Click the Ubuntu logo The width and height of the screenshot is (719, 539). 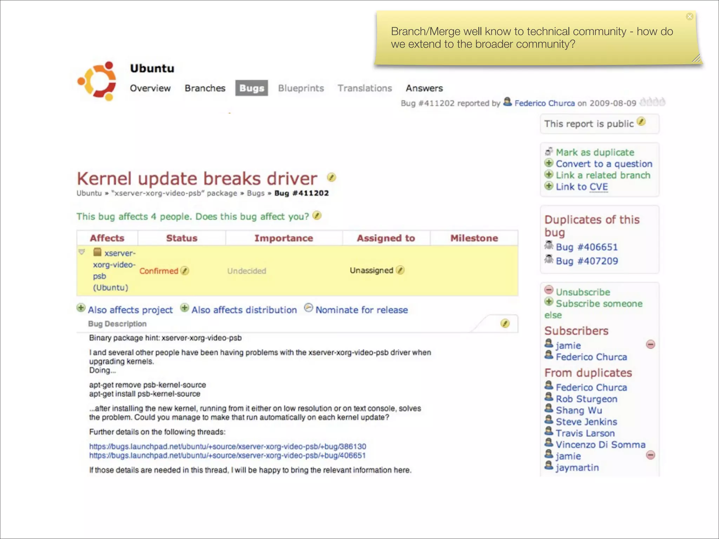(97, 81)
